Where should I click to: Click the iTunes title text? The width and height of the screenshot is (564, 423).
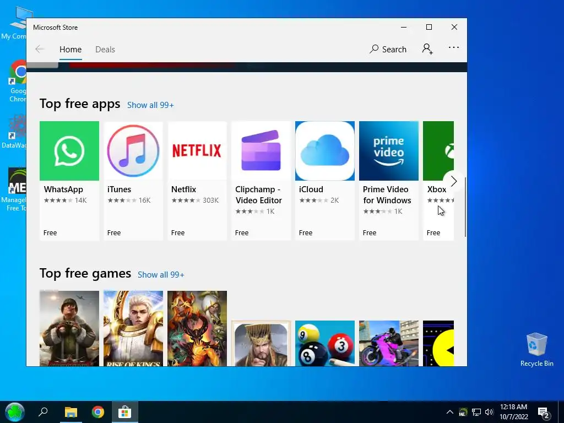pyautogui.click(x=119, y=189)
